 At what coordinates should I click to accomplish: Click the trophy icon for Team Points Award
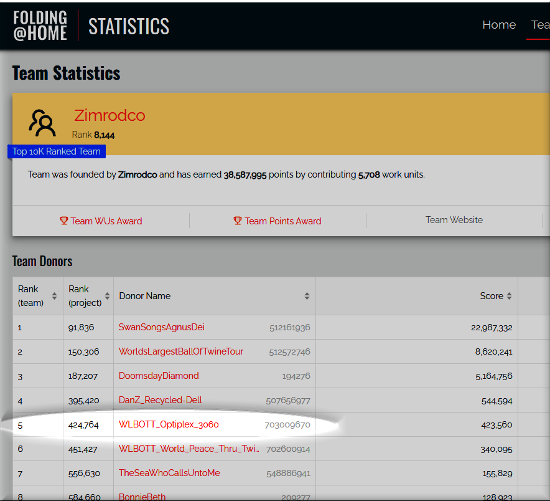click(x=238, y=221)
